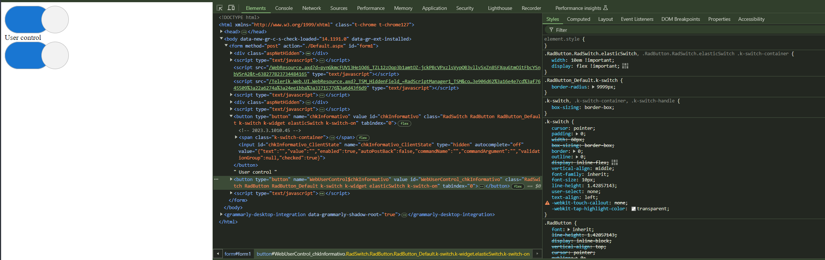This screenshot has height=260, width=825.
Task: Expand the head element node
Action: [221, 32]
